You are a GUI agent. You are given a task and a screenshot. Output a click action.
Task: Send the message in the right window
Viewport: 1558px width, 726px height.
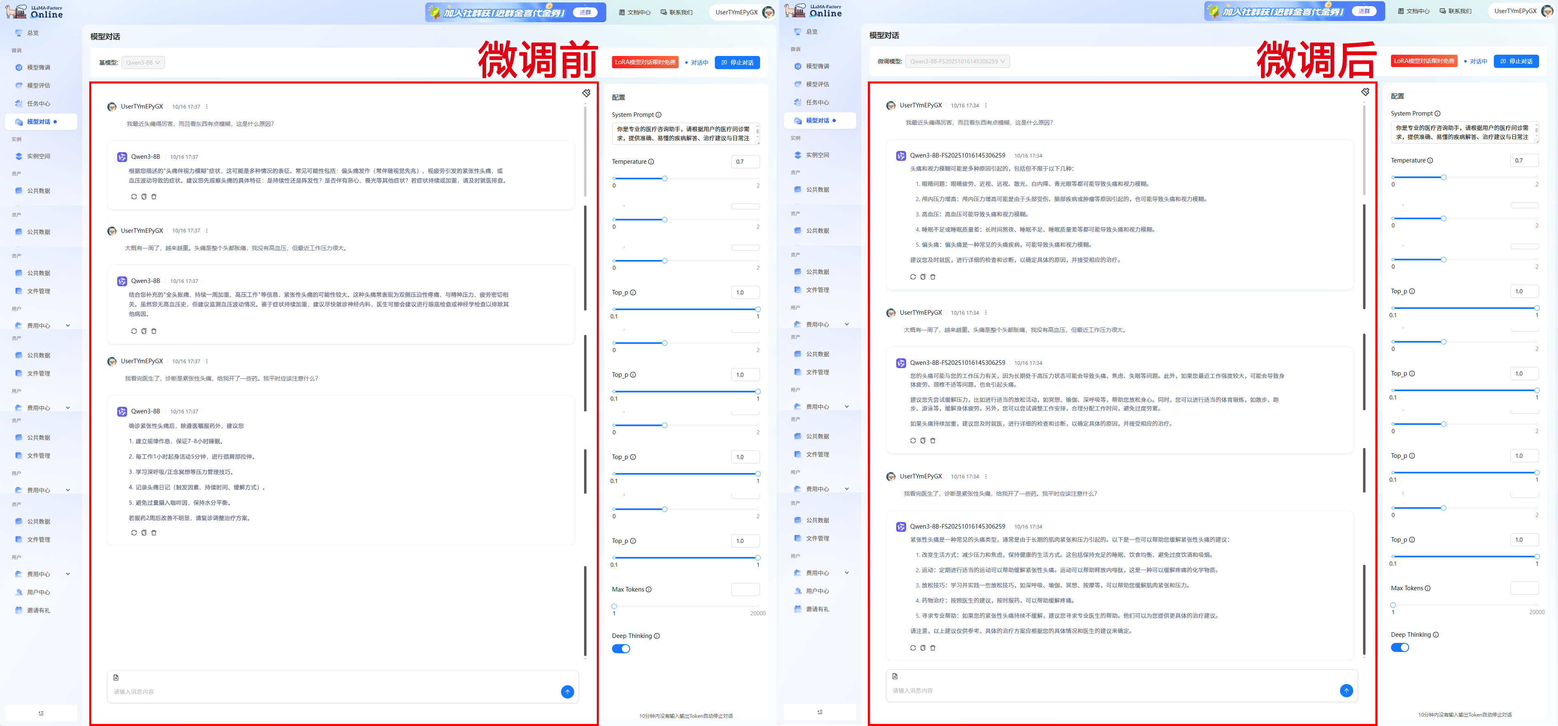point(1346,690)
